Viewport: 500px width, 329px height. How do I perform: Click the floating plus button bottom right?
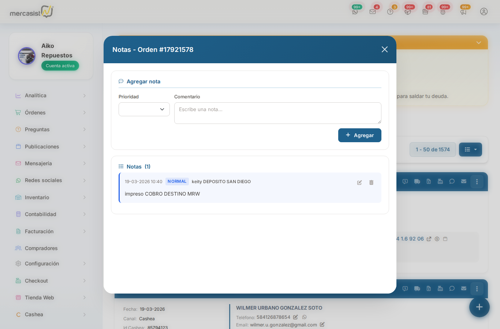(x=480, y=307)
